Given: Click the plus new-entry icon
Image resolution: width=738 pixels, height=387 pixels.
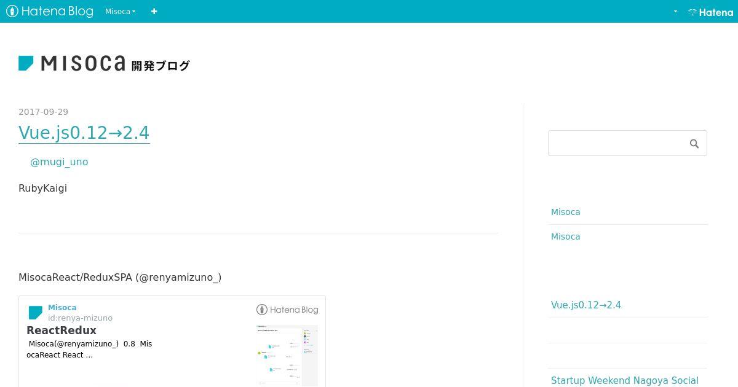Looking at the screenshot, I should pos(154,11).
